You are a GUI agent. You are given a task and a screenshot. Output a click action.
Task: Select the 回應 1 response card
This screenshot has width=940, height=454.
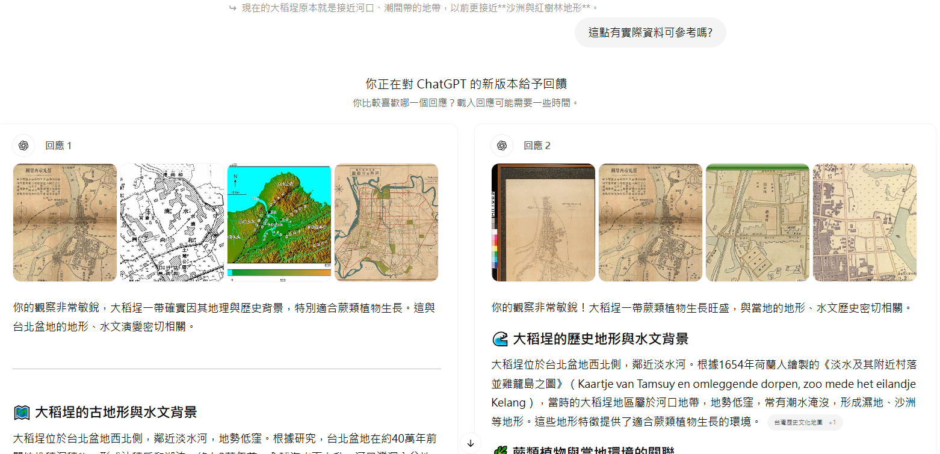227,289
